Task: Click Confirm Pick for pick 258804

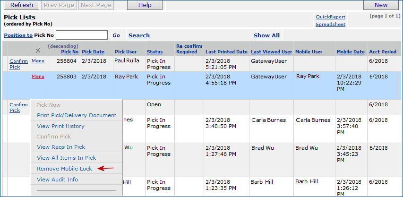Action: pyautogui.click(x=18, y=64)
